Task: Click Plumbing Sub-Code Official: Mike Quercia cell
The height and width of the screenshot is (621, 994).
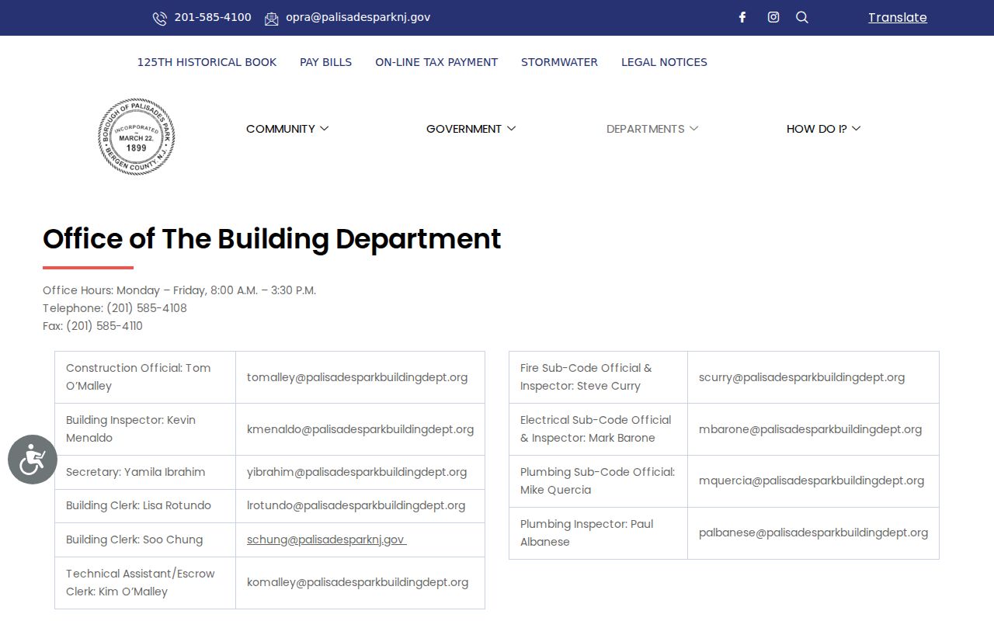Action: pos(598,481)
